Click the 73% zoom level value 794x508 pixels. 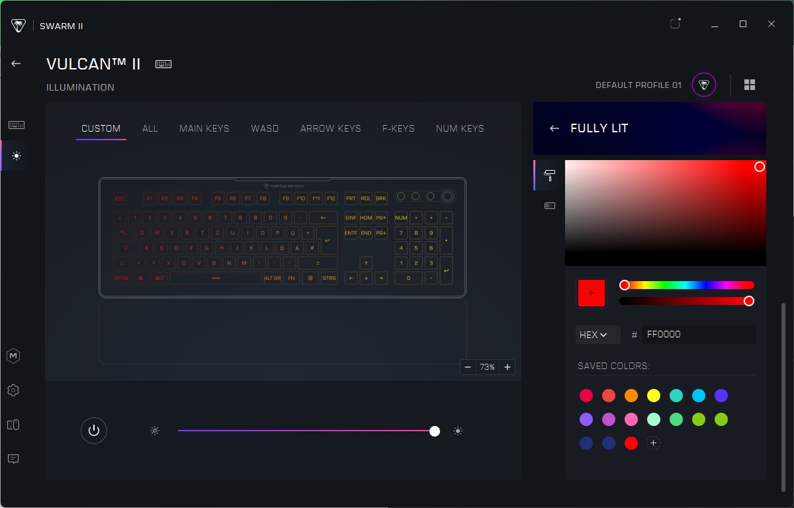488,367
